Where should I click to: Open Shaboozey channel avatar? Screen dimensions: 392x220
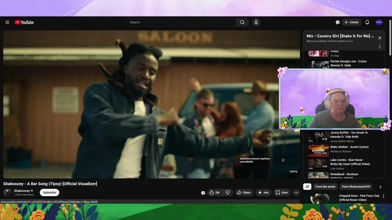[7, 193]
